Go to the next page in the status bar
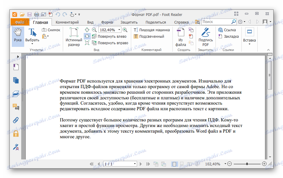Screen dimensions: 283x178 (x=141, y=164)
